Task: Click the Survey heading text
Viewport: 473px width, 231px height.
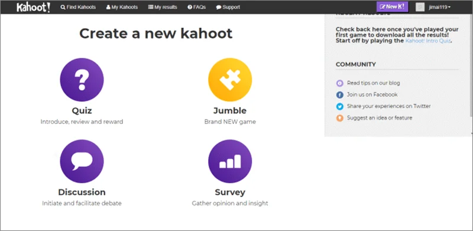Action: 230,192
